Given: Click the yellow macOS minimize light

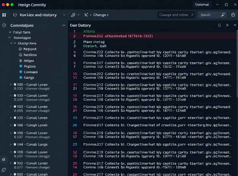Looking at the screenshot, I should click(8, 5).
